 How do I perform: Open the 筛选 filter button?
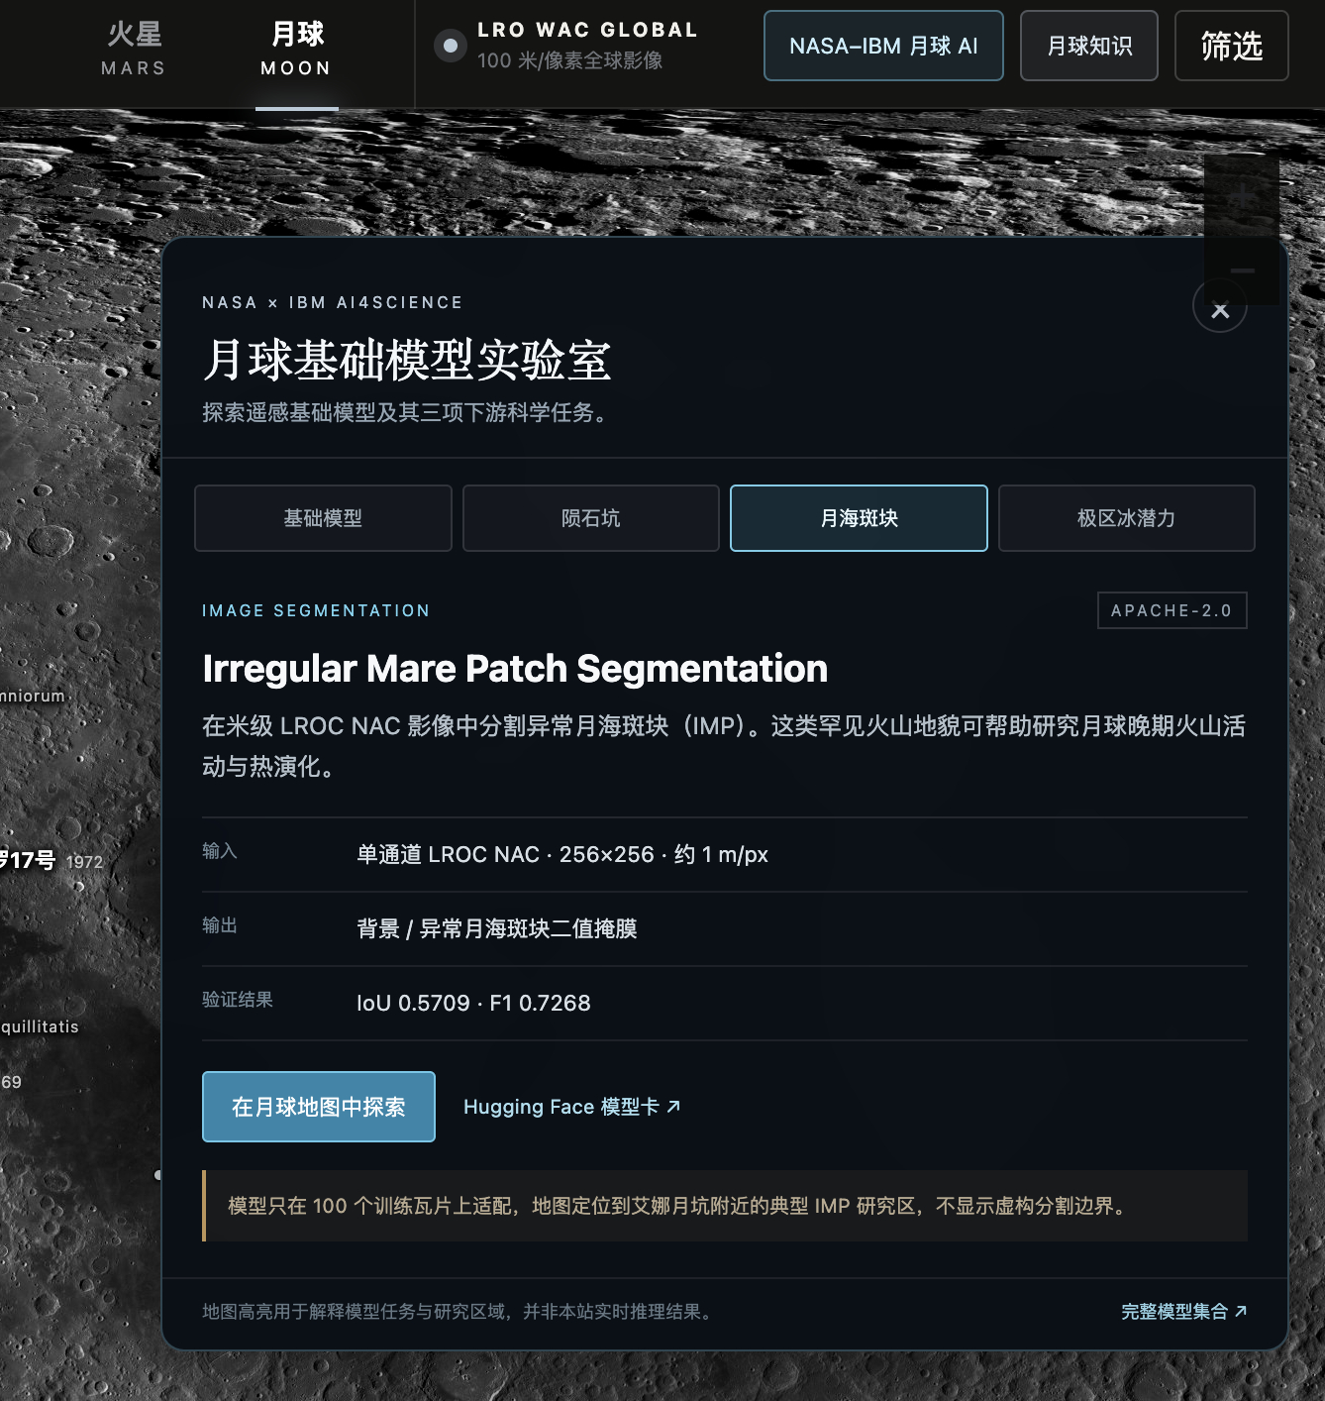click(1231, 46)
